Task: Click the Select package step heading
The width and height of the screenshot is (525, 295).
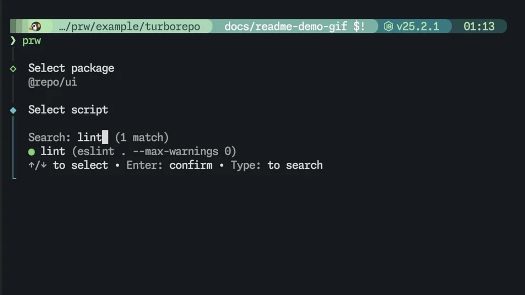Action: click(x=71, y=68)
